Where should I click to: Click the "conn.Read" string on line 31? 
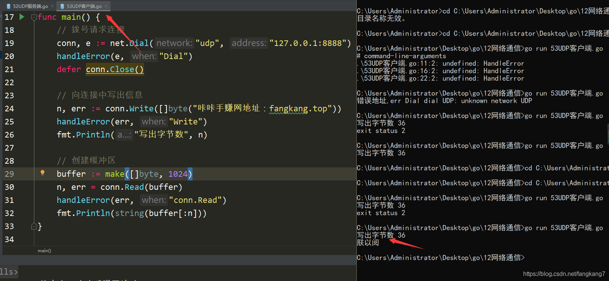click(x=195, y=200)
